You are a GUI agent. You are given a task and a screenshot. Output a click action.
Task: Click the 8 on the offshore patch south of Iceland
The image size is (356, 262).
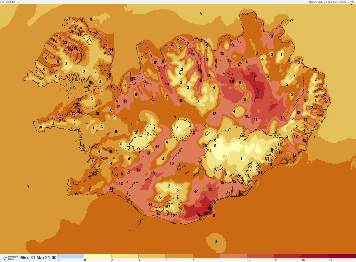pos(216,241)
